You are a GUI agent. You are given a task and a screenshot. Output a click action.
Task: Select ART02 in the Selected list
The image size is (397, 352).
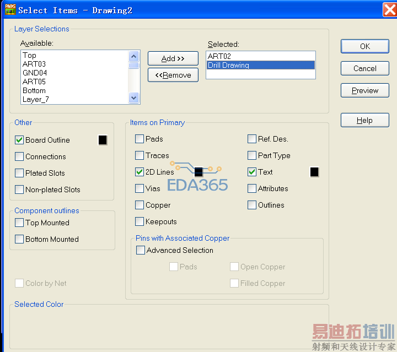261,56
